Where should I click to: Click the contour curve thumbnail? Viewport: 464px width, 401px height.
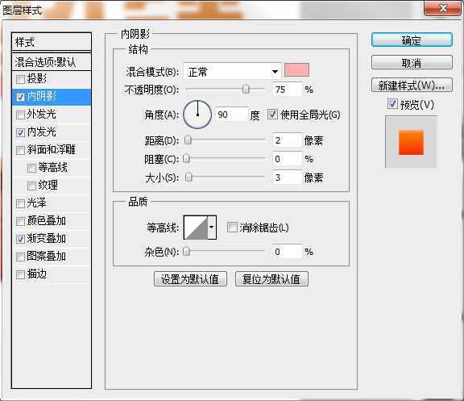[196, 228]
